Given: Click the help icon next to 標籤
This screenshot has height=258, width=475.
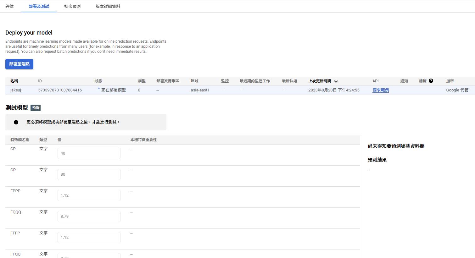Looking at the screenshot, I should pos(431,81).
